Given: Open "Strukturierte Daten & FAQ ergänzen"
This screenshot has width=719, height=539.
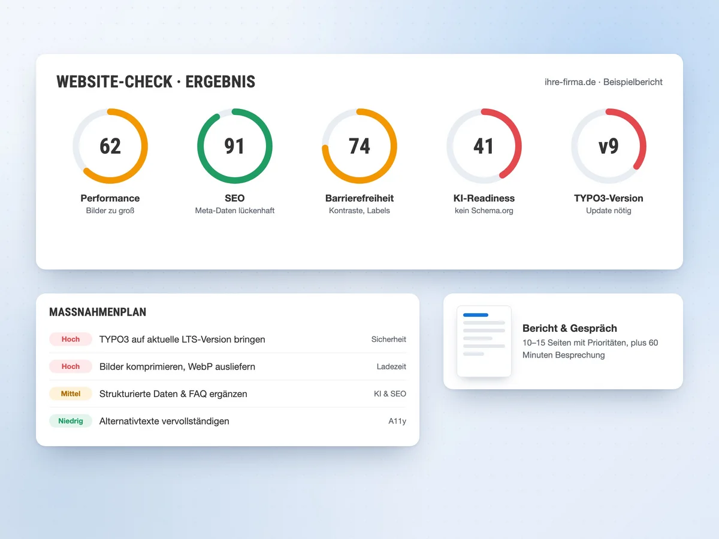Looking at the screenshot, I should click(x=173, y=394).
